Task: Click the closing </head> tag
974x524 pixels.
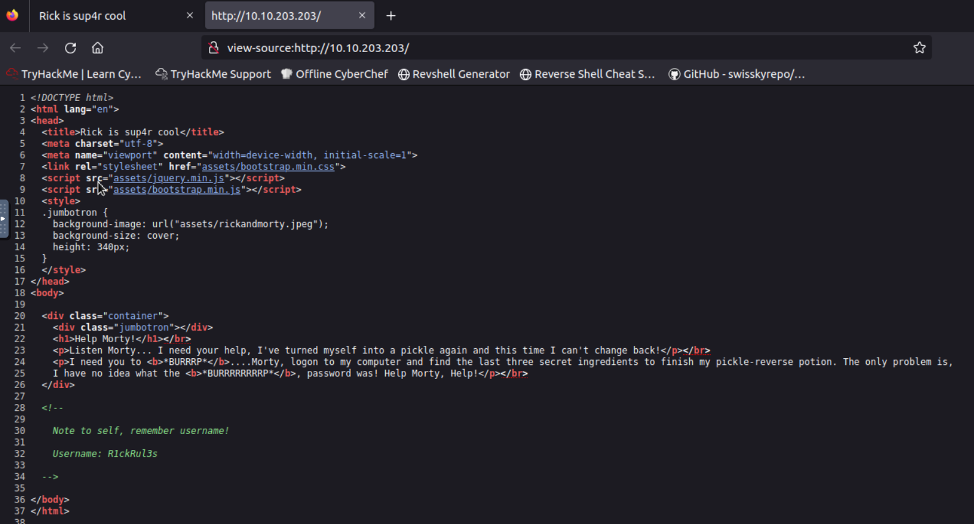Action: click(x=50, y=282)
